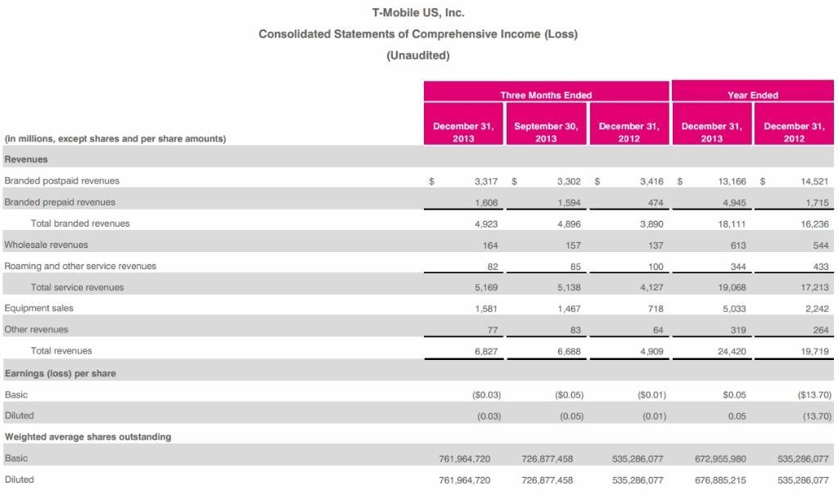838x495 pixels.
Task: Click the branded prepaid value "1,715"
Action: click(x=818, y=203)
